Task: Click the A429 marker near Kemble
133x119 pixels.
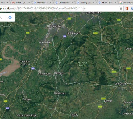Action: [x=100, y=107]
